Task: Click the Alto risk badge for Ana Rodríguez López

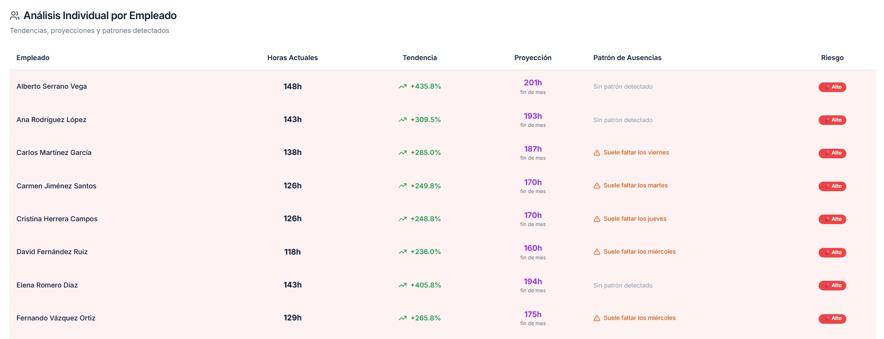Action: click(x=832, y=120)
